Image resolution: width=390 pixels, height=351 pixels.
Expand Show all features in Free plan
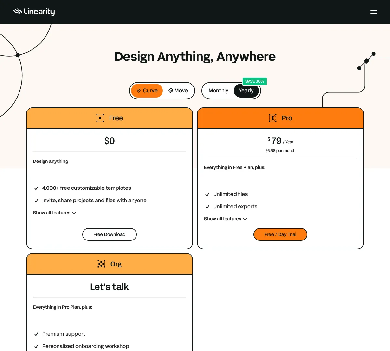tap(55, 213)
